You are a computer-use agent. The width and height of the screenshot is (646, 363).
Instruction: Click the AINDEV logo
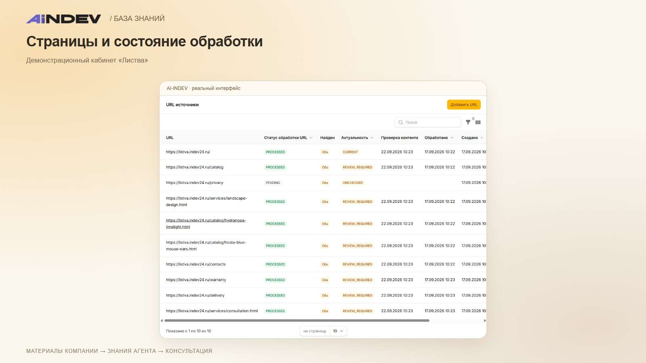[x=63, y=19]
